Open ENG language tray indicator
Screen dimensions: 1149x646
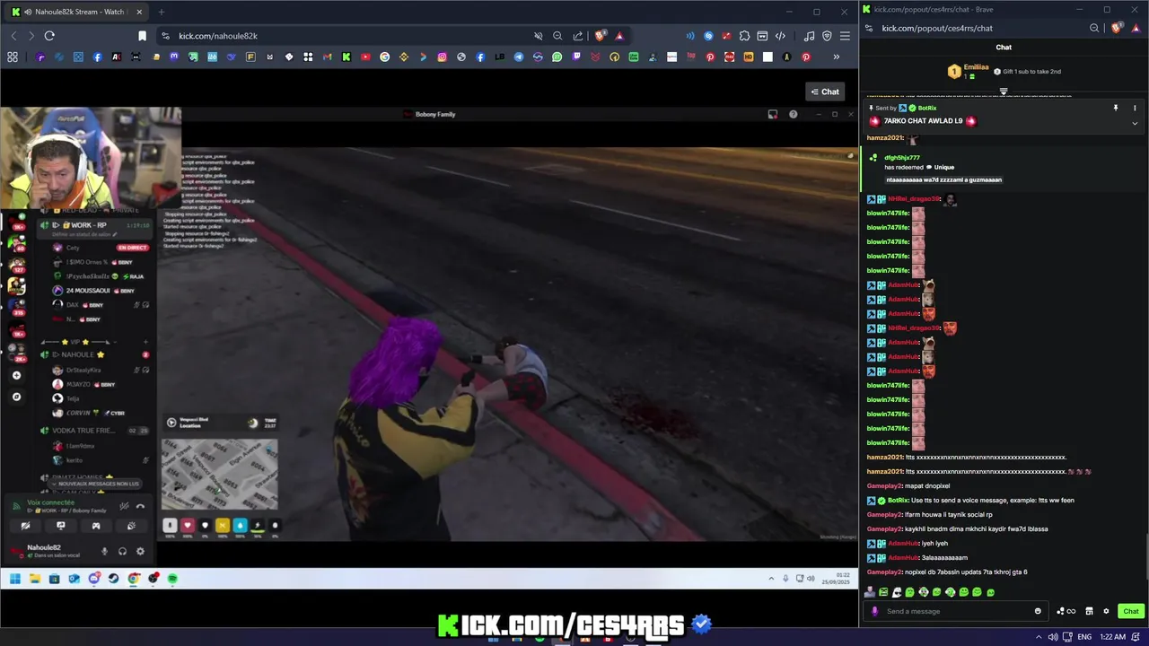(x=1084, y=637)
